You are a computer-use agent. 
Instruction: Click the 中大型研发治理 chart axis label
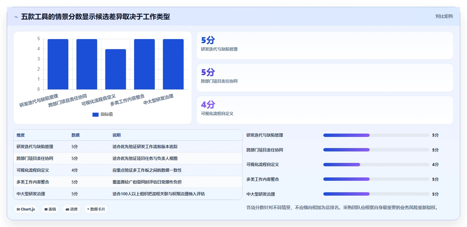pos(159,100)
